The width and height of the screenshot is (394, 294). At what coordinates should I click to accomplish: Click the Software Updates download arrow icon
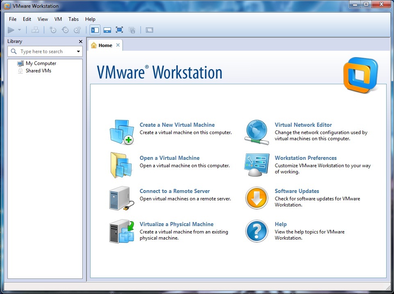coord(257,198)
